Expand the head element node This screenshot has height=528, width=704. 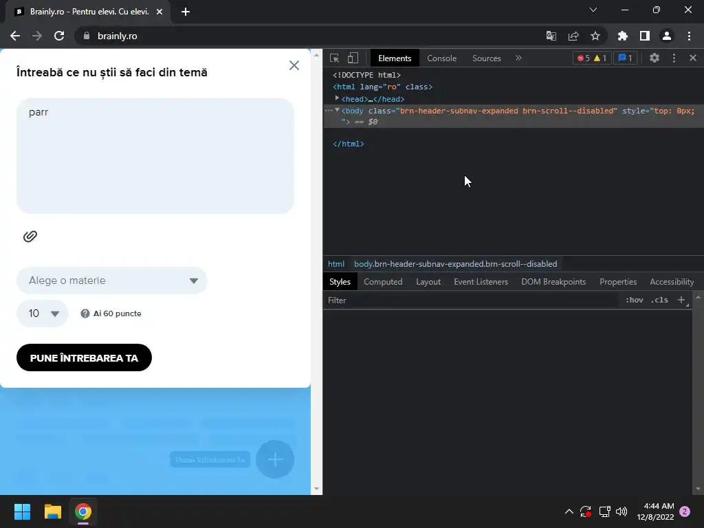tap(337, 98)
